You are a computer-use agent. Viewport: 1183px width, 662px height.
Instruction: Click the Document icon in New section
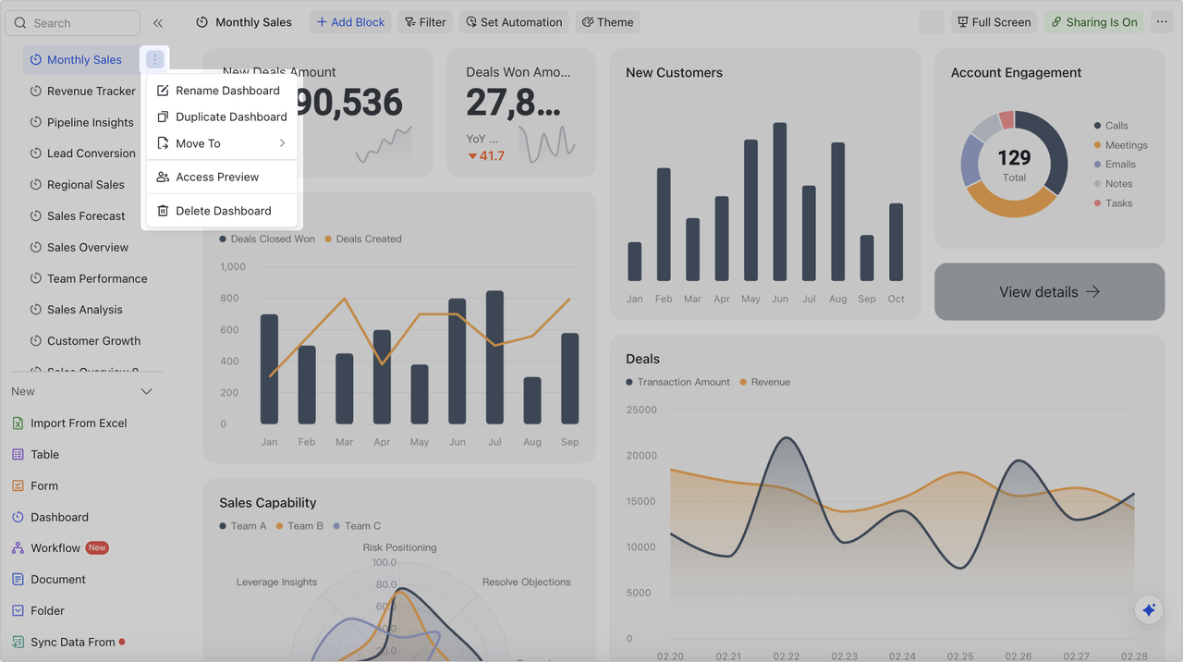18,580
